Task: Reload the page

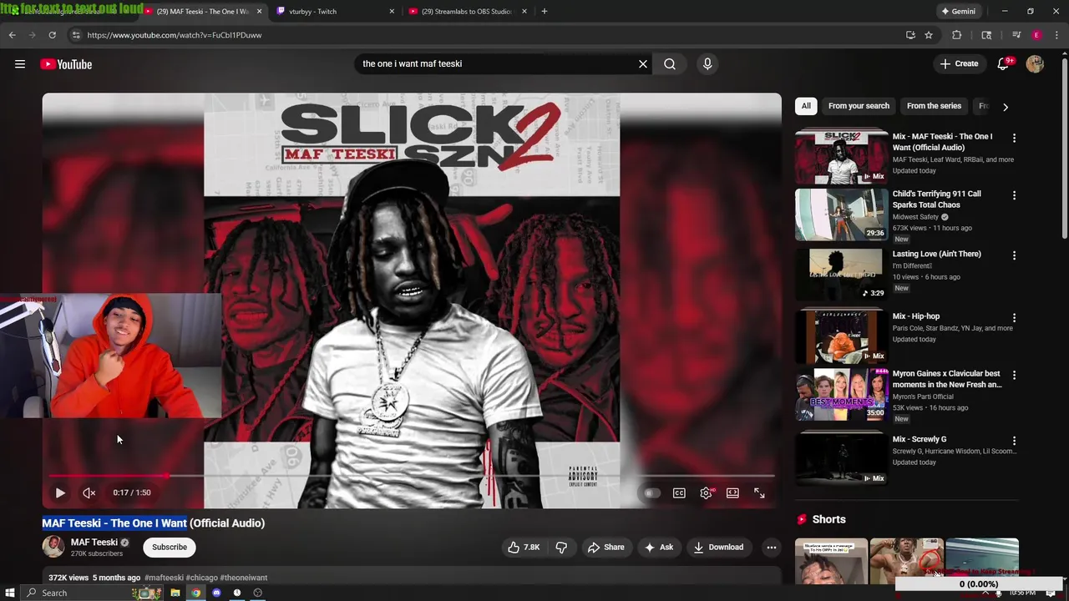Action: point(52,35)
